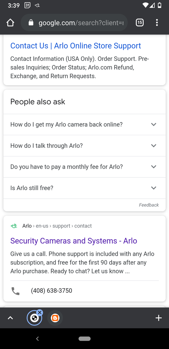This screenshot has height=349, width=169.
Task: Tap the (408) 638-3750 phone number
Action: click(x=51, y=291)
